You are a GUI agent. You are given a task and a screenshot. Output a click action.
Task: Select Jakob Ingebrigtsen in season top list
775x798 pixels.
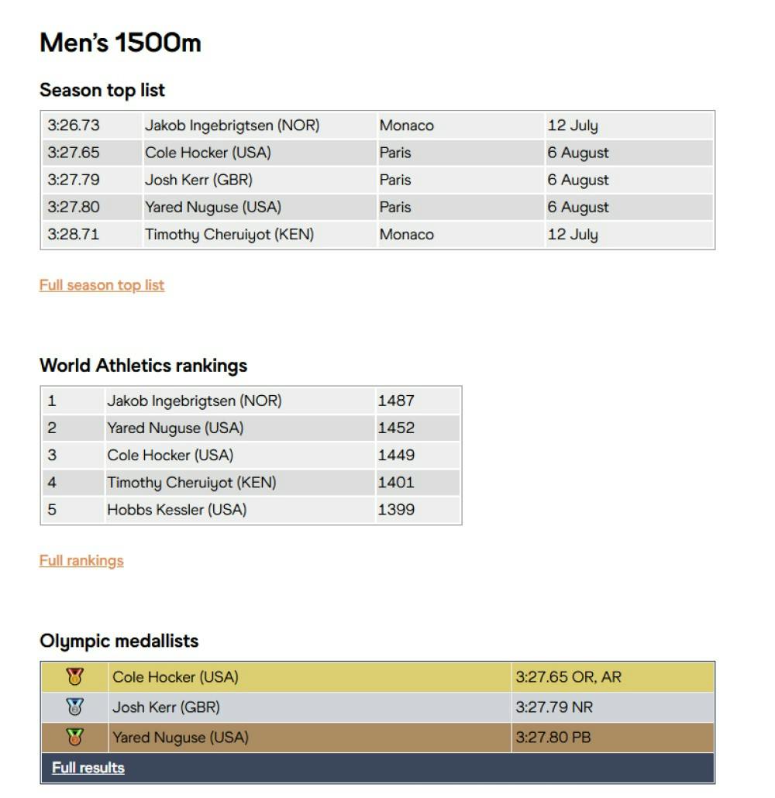(232, 126)
